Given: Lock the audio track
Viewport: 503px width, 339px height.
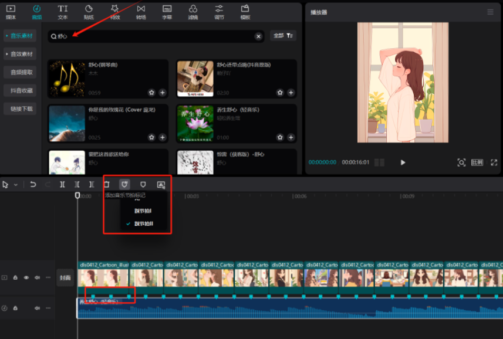Looking at the screenshot, I should [15, 308].
